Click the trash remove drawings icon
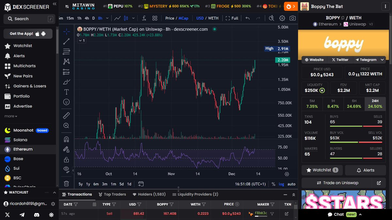 coord(66,183)
